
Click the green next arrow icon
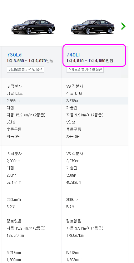pyautogui.click(x=123, y=27)
